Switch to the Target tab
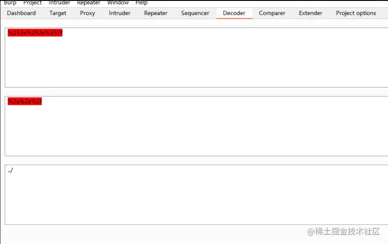Screen dimensions: 388x244 click(x=57, y=13)
